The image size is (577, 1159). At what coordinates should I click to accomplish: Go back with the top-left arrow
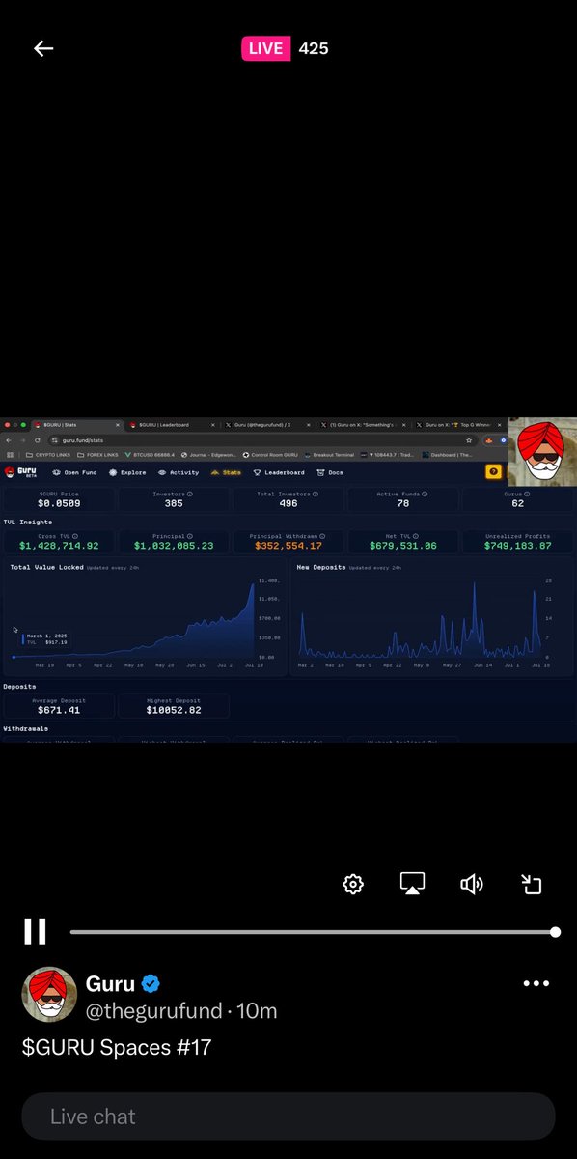(x=43, y=48)
